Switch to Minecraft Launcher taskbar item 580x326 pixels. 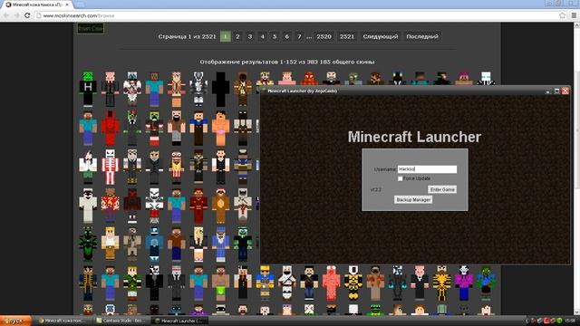180,321
